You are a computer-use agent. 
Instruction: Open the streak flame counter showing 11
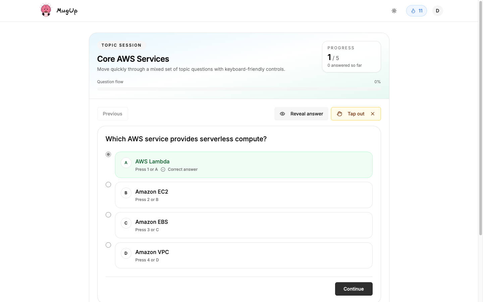[417, 11]
